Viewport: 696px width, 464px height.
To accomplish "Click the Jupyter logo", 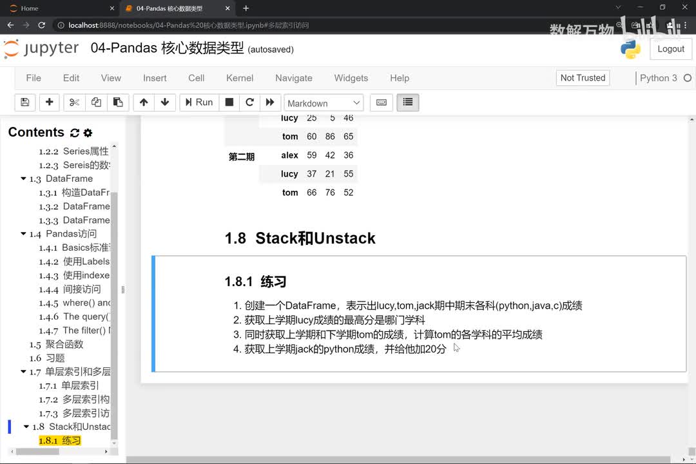I will 41,48.
